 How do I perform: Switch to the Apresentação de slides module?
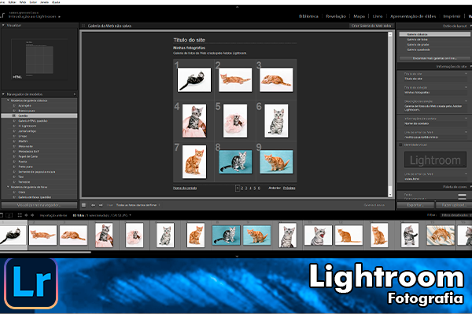(413, 16)
